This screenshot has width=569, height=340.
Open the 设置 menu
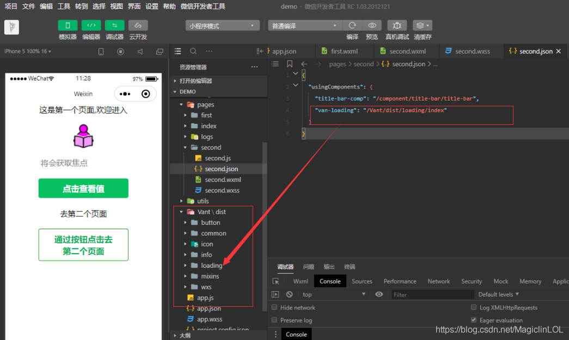[x=152, y=6]
